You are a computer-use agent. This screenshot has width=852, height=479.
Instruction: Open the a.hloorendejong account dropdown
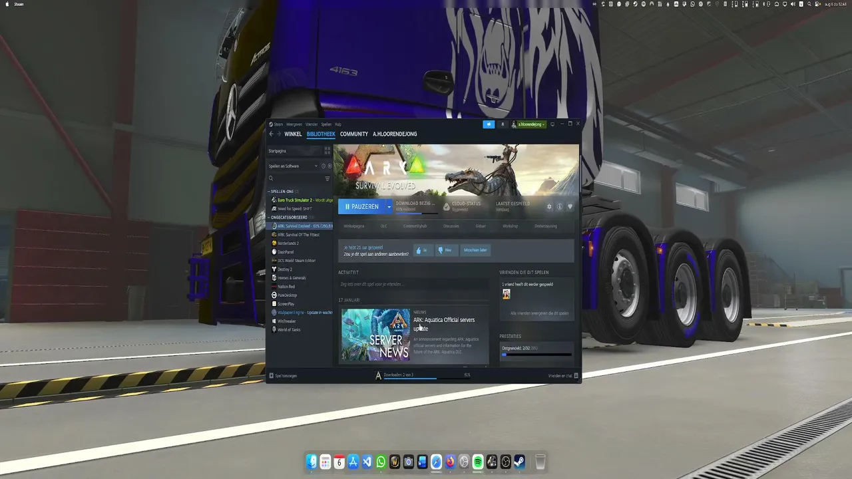tap(529, 124)
